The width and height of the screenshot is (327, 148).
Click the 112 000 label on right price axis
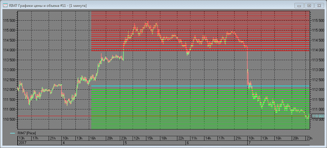(x=318, y=90)
